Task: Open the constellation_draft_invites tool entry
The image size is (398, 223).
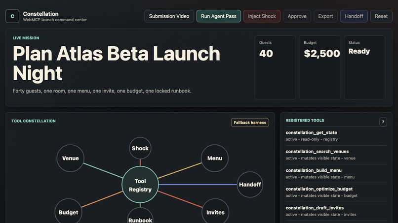Action: point(336,211)
